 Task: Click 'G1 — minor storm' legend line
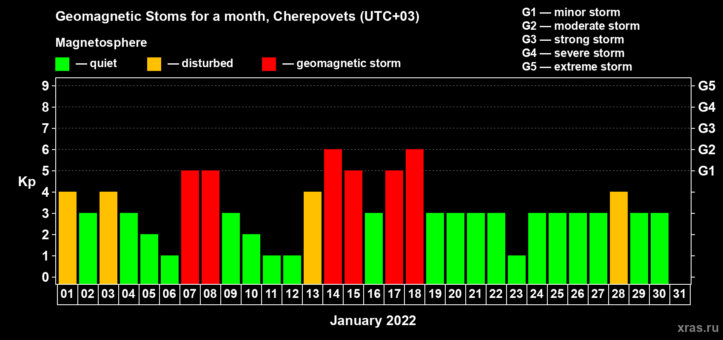pyautogui.click(x=571, y=12)
